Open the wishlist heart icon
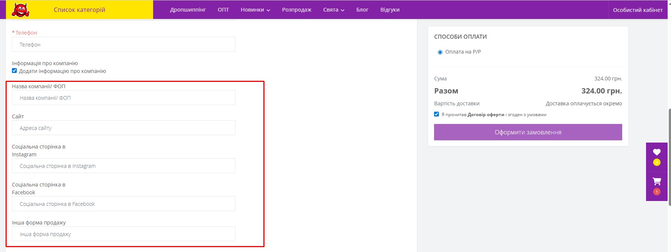 (656, 152)
